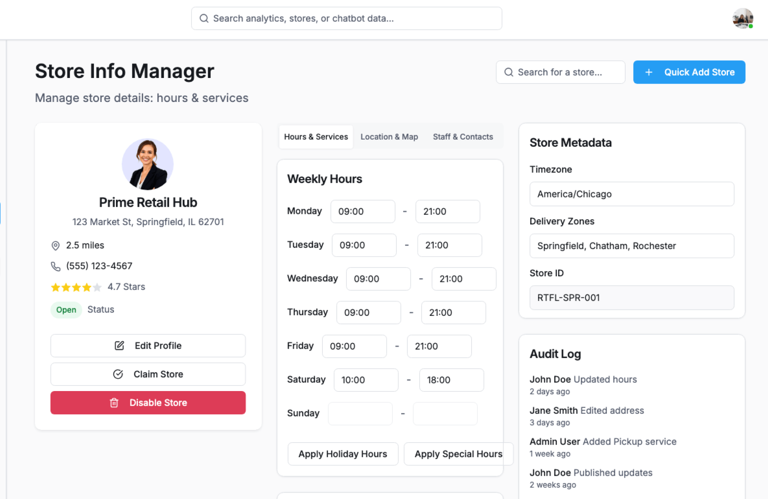Click the Delivery Zones input field
This screenshot has width=768, height=499.
tap(631, 246)
